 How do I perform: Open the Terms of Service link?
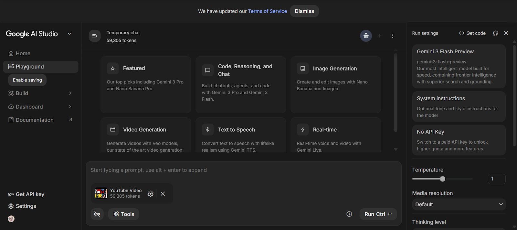(x=267, y=11)
